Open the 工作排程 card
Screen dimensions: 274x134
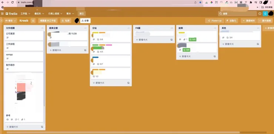pyautogui.click(x=24, y=46)
